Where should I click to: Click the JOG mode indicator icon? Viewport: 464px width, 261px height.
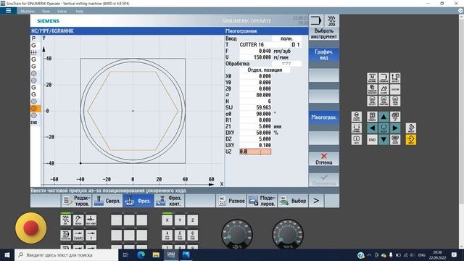coord(331,21)
